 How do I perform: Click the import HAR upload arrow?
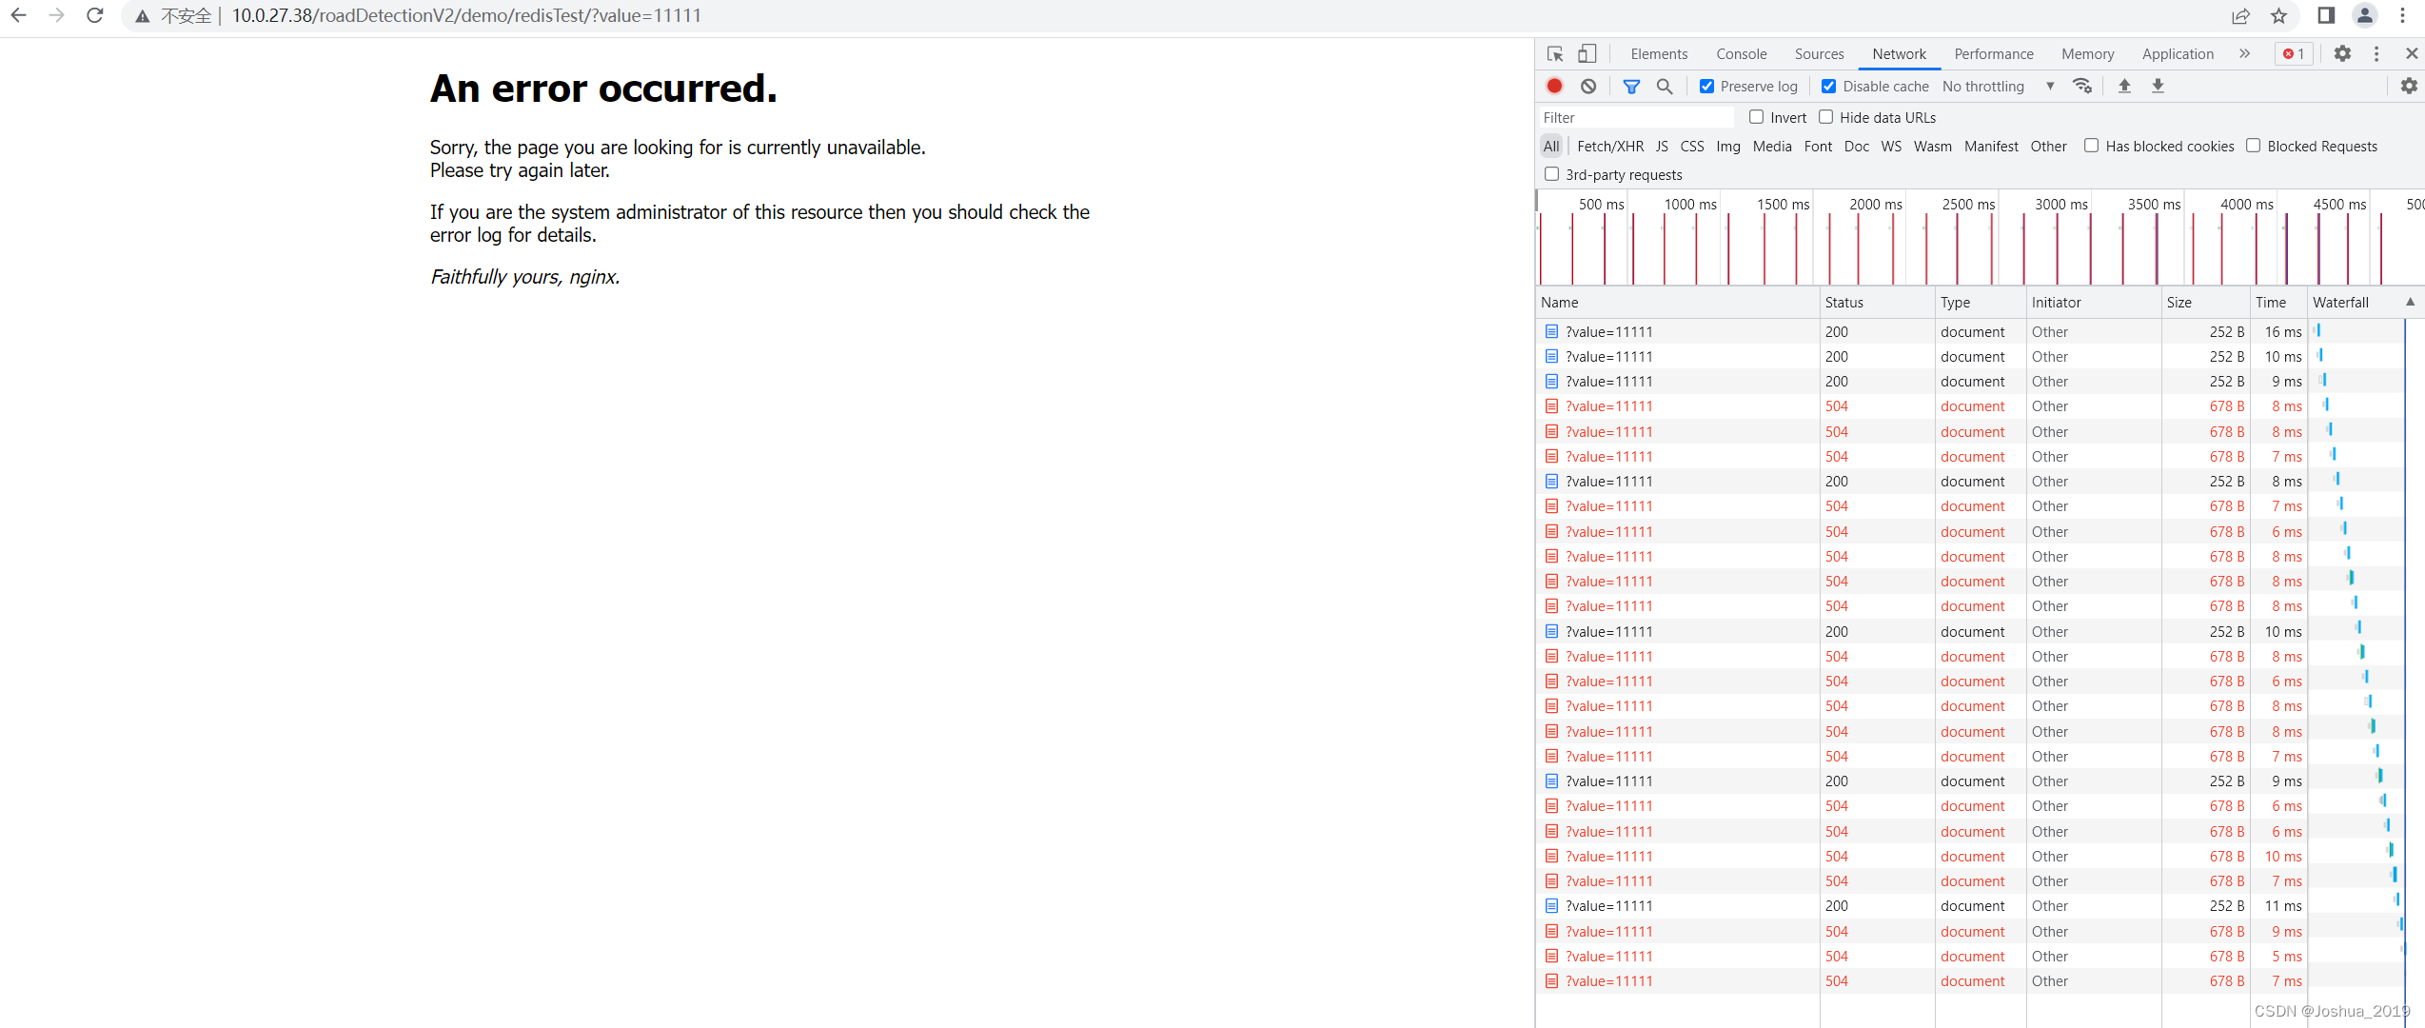[x=2124, y=86]
